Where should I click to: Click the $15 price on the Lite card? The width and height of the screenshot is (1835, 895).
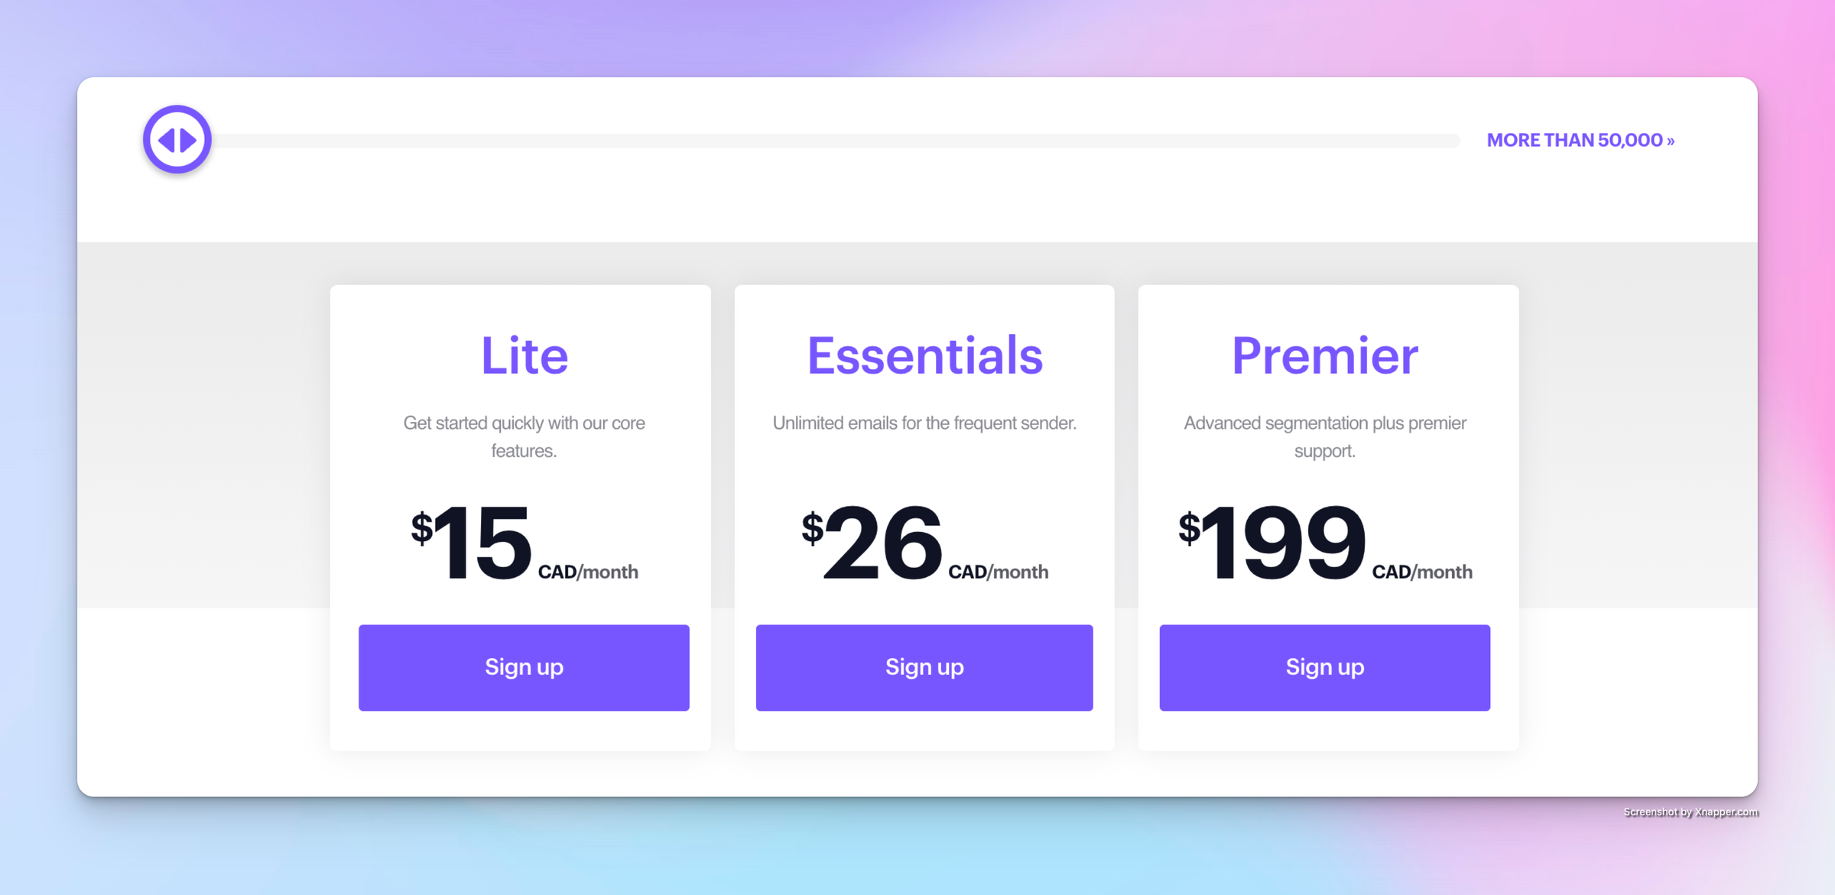pos(482,543)
